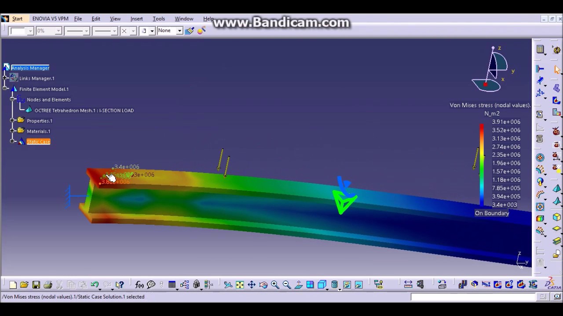Image resolution: width=563 pixels, height=316 pixels.
Task: Click the Select arrow cursor icon
Action: [x=557, y=69]
